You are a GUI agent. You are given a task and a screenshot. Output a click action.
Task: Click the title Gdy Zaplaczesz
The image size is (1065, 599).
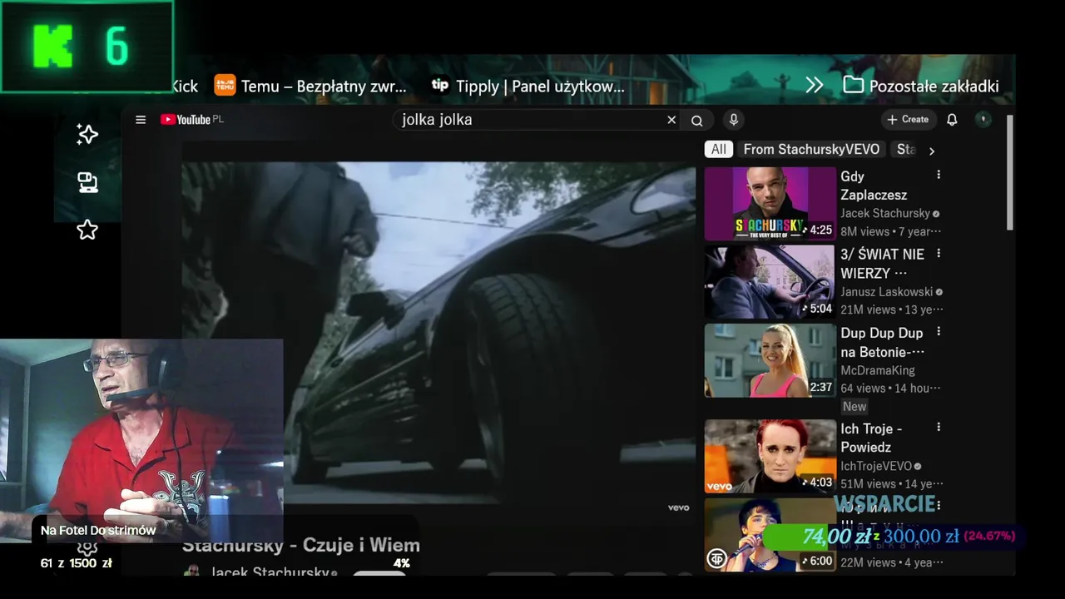pos(874,186)
